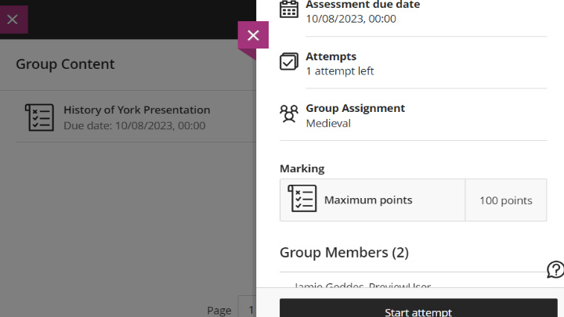Click the Group Content heading
The height and width of the screenshot is (317, 564).
[65, 64]
